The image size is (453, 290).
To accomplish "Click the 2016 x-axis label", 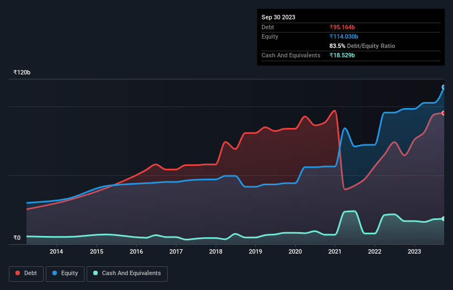I will (x=136, y=251).
